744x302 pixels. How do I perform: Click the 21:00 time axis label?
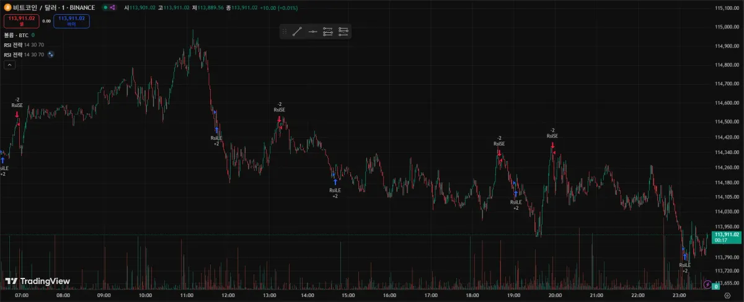click(x=596, y=296)
